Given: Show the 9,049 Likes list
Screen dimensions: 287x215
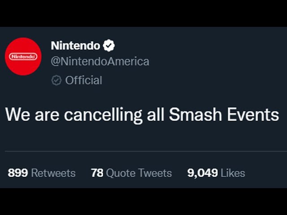Looking at the screenshot, I should tap(216, 173).
